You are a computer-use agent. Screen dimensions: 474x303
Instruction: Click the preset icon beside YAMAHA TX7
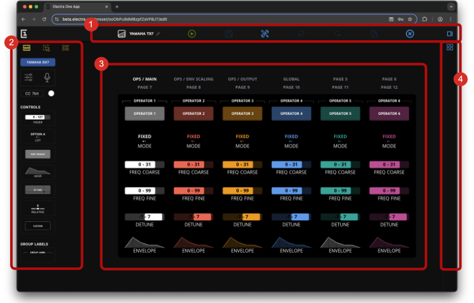(x=121, y=34)
